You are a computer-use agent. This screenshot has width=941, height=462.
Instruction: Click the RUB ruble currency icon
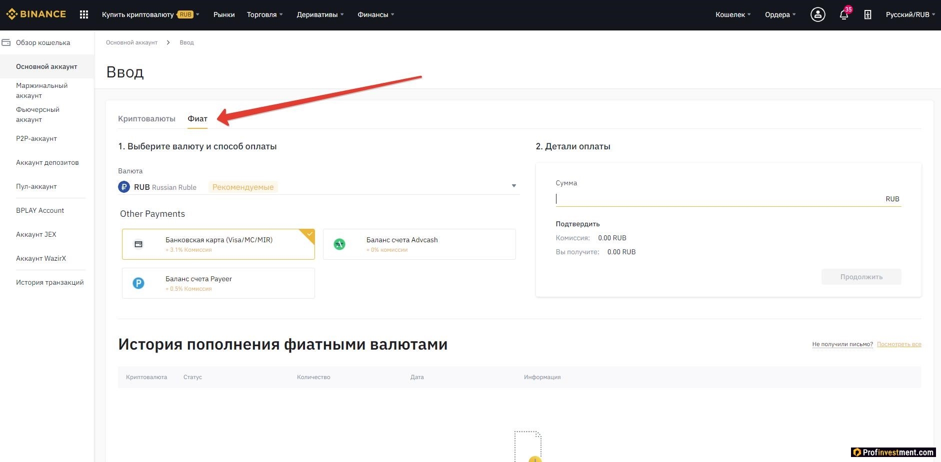(124, 187)
